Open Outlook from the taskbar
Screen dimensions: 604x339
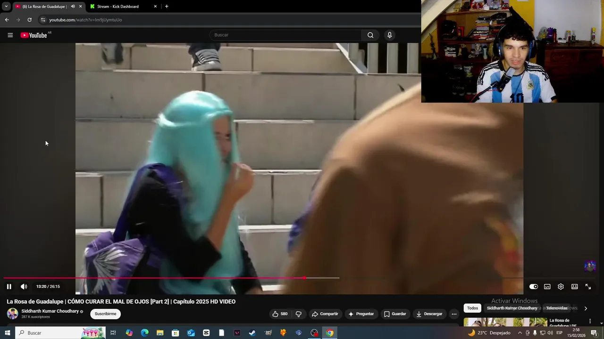point(191,333)
